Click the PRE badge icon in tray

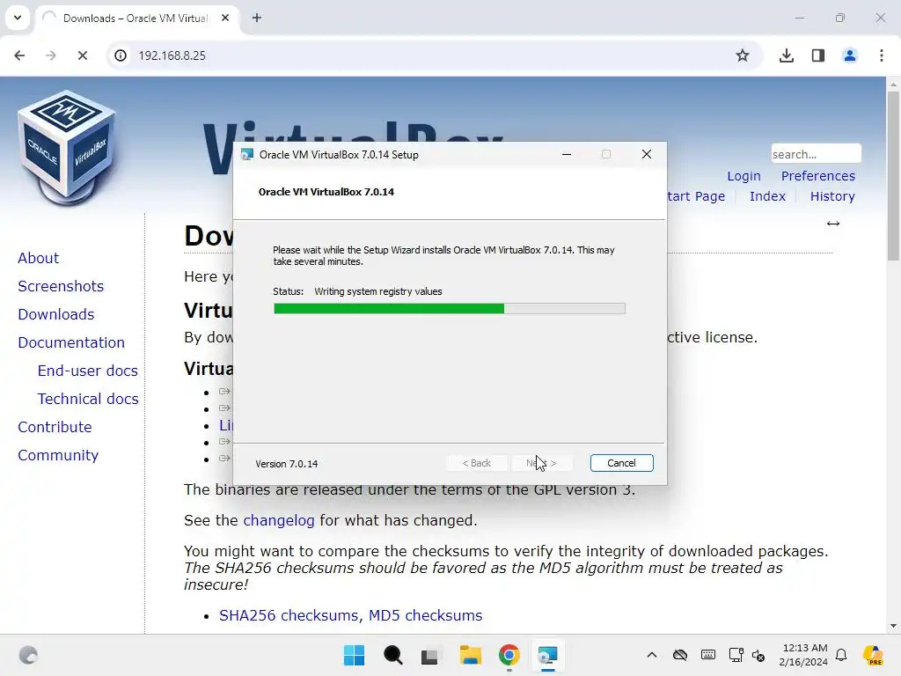874,655
